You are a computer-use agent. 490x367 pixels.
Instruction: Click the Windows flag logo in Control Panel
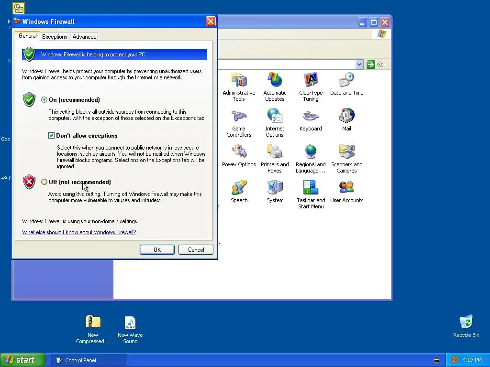pyautogui.click(x=381, y=34)
